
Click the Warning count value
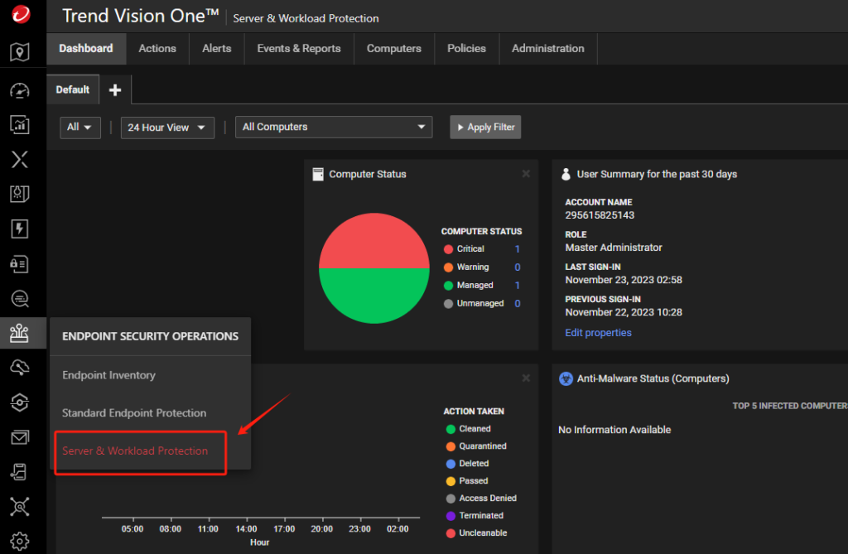[x=517, y=267]
